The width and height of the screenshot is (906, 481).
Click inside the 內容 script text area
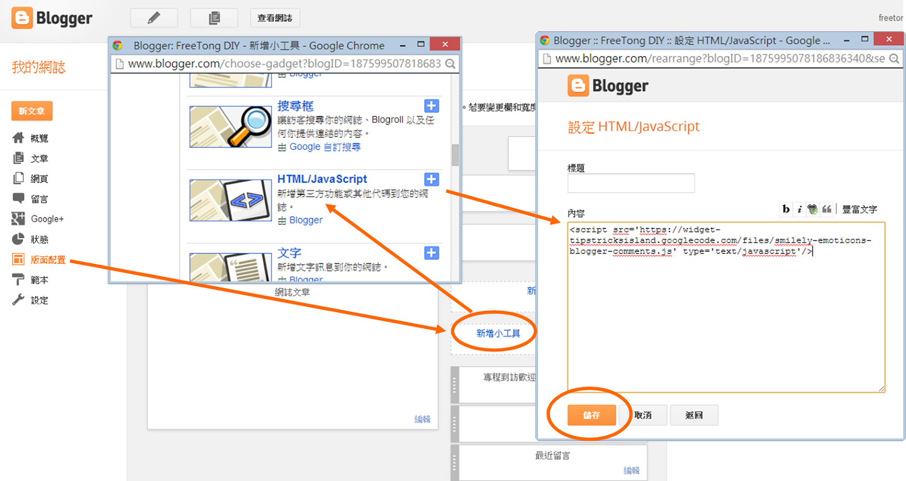coord(726,307)
